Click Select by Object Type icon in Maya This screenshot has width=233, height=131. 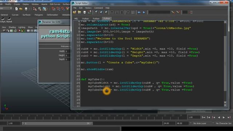40,9
